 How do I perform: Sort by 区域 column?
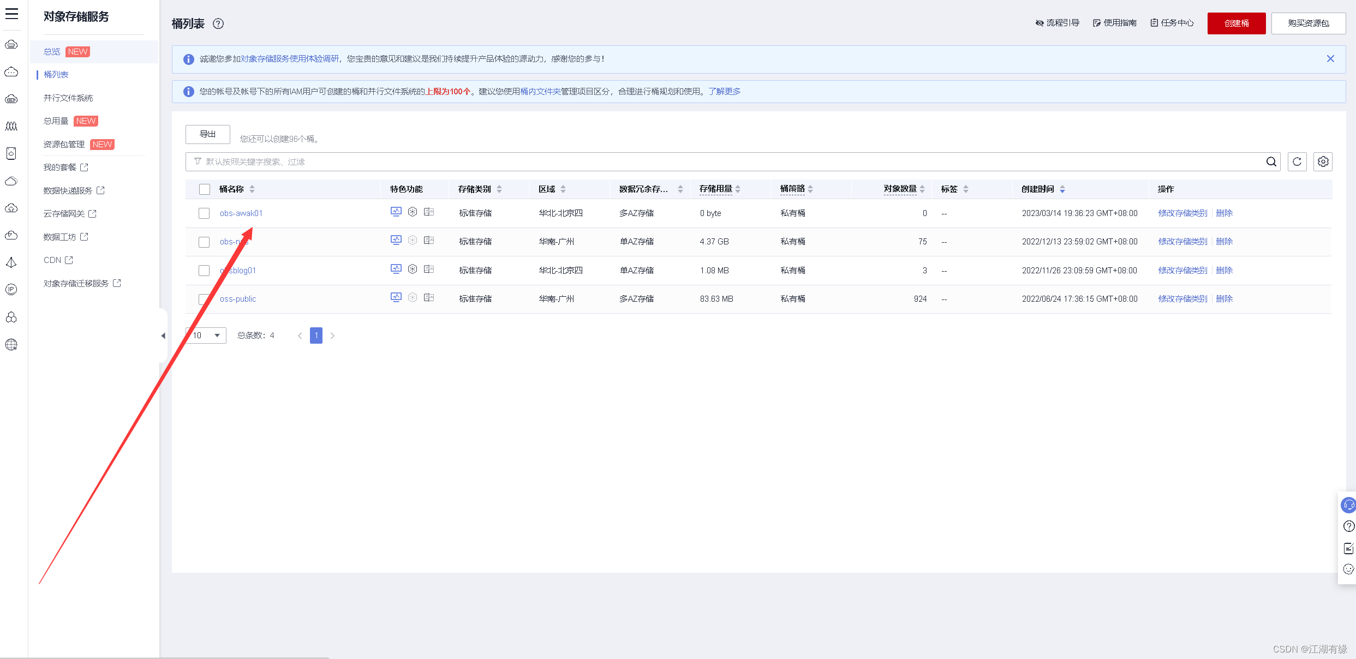[563, 189]
